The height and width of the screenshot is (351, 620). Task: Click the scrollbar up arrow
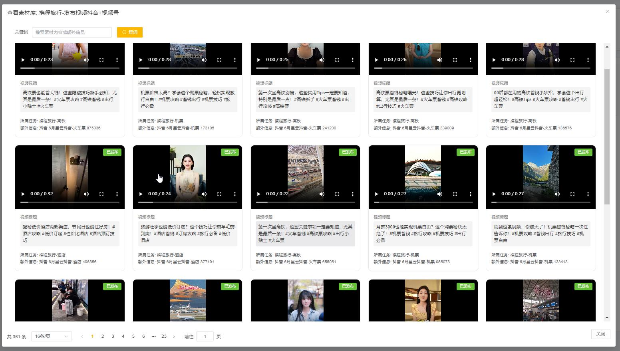607,47
